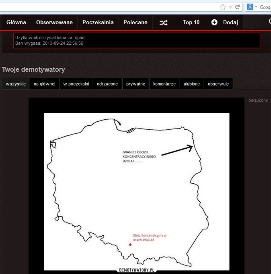
Task: Open the 'ulubione' tab
Action: pos(192,84)
